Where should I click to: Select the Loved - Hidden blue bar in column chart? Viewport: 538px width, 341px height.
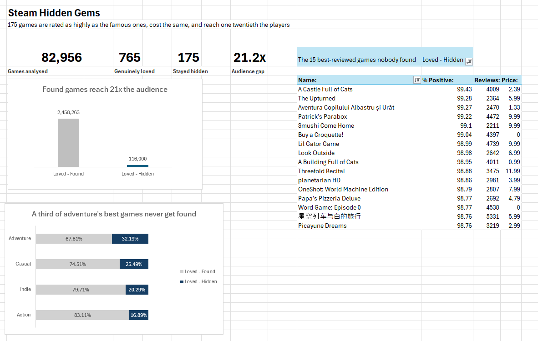point(137,166)
